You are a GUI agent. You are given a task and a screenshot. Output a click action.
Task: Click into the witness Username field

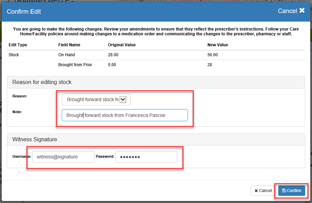click(63, 157)
